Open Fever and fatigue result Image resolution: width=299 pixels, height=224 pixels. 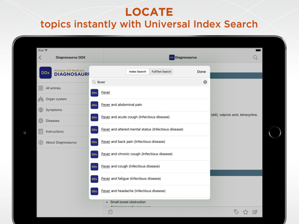click(149, 179)
